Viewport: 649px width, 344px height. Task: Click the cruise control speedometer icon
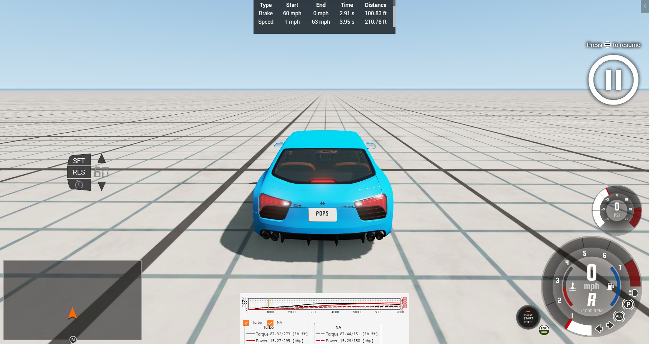tap(79, 184)
